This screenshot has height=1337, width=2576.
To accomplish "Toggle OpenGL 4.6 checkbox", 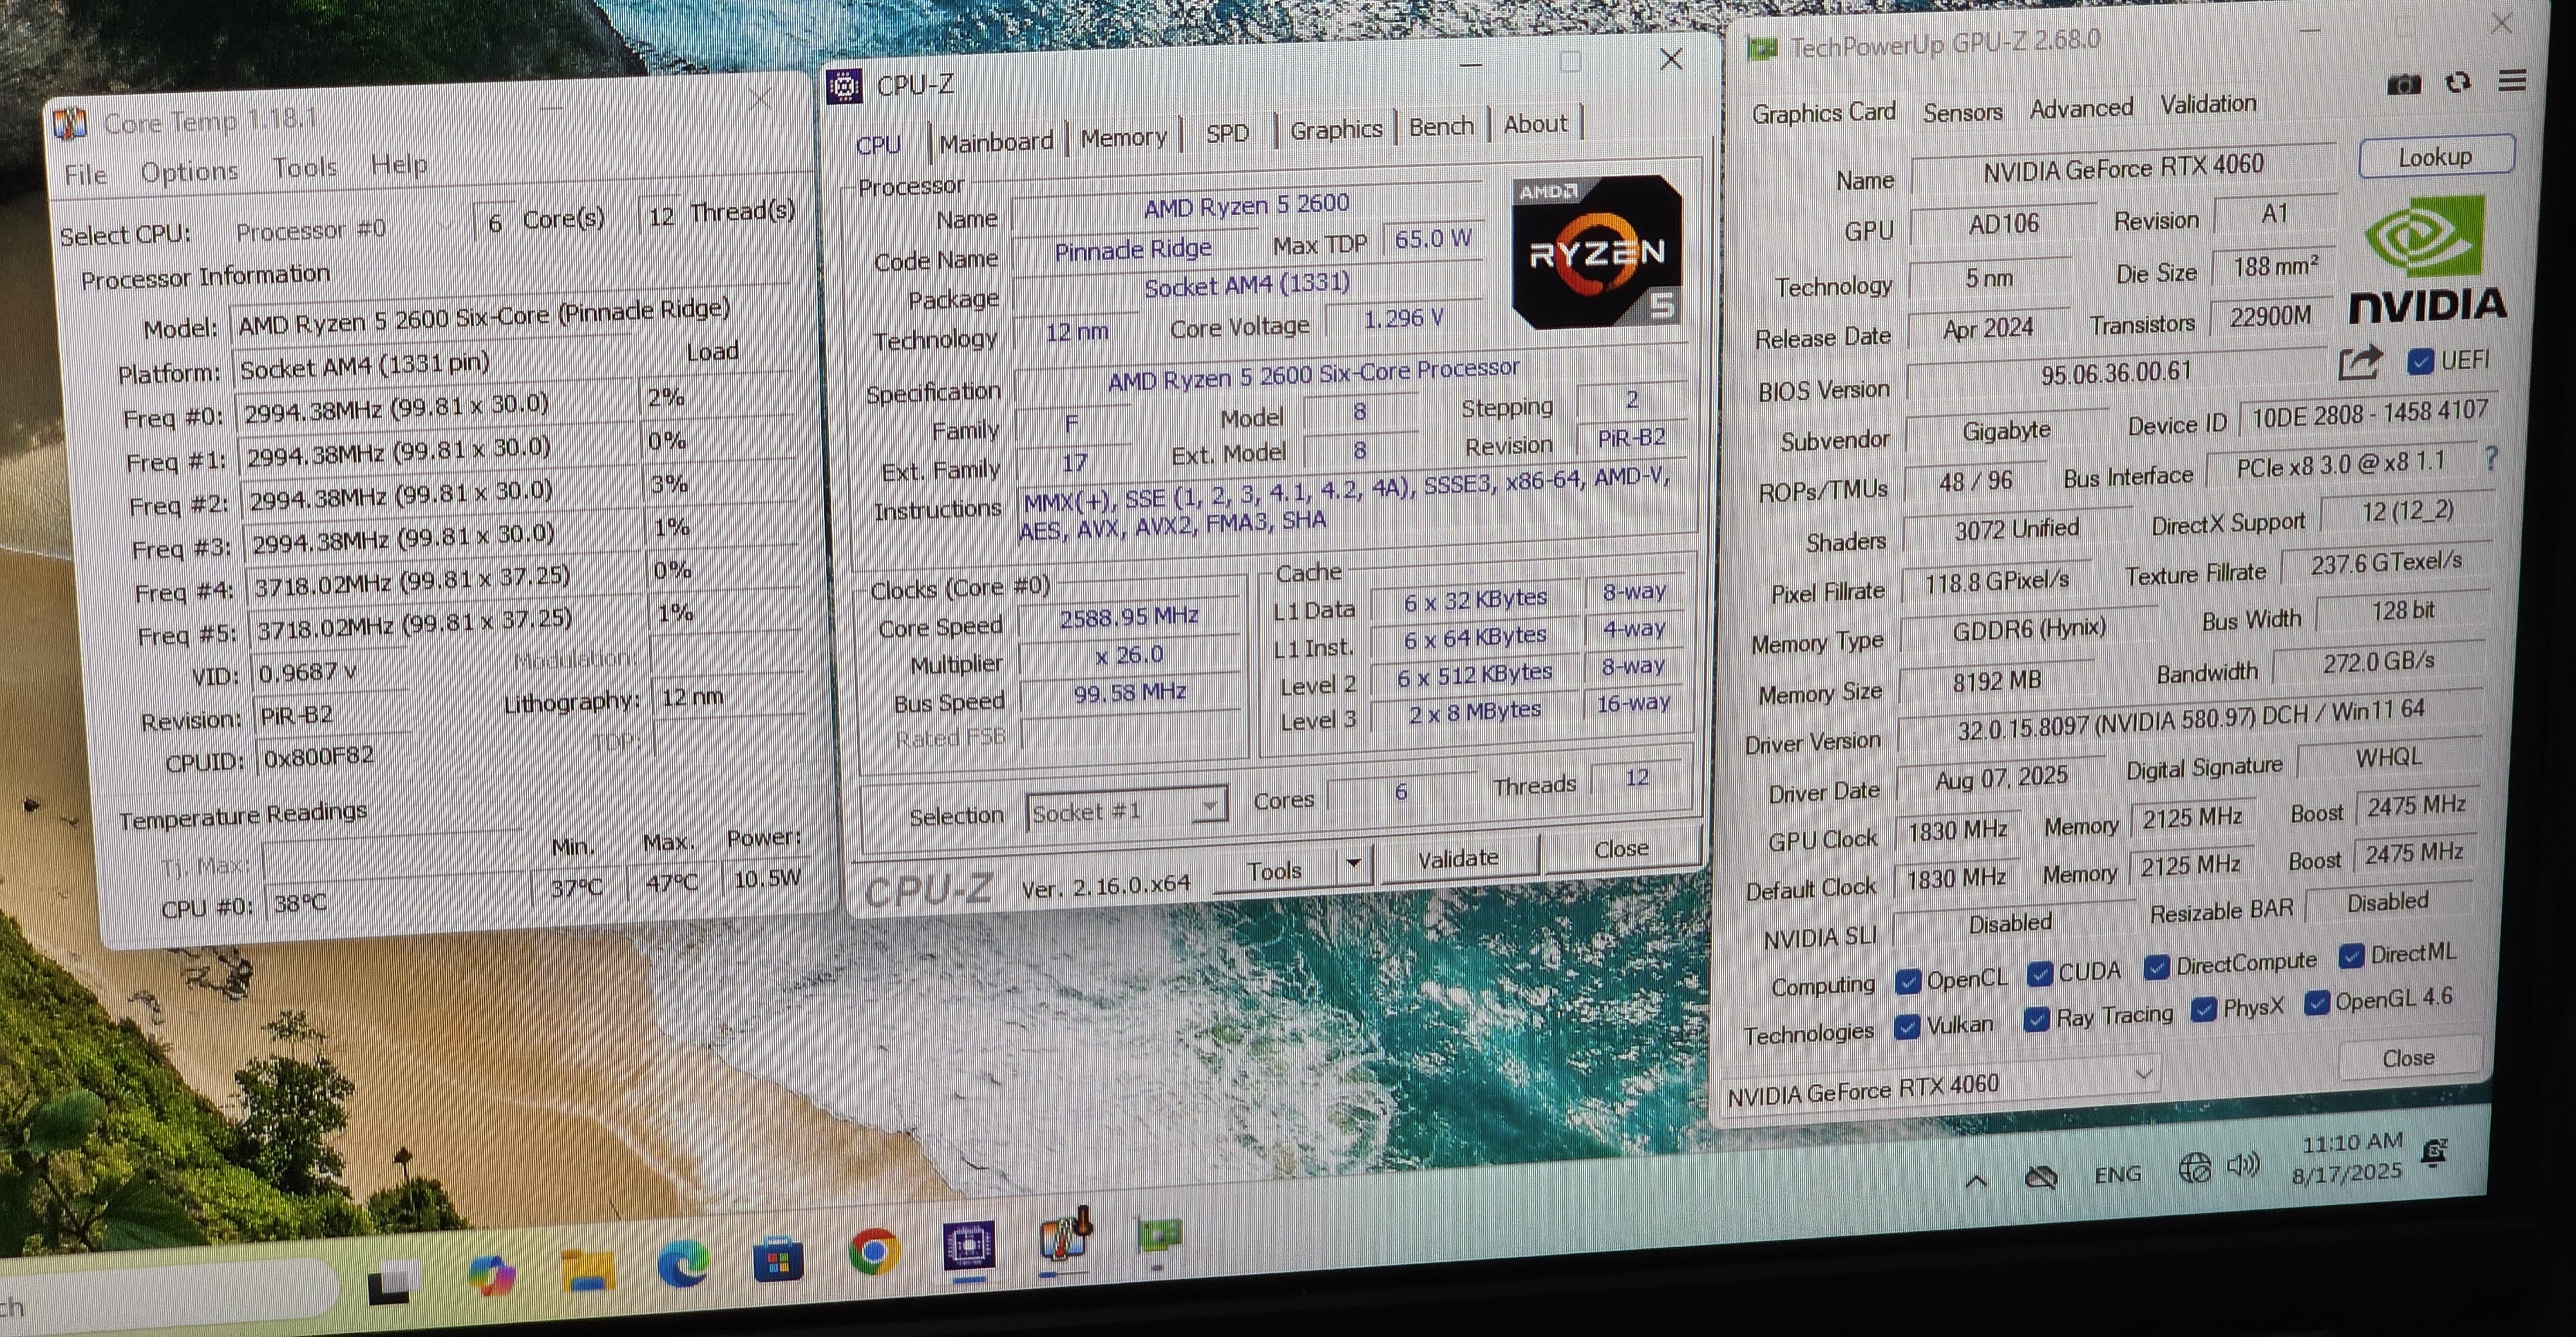I will (2316, 1003).
